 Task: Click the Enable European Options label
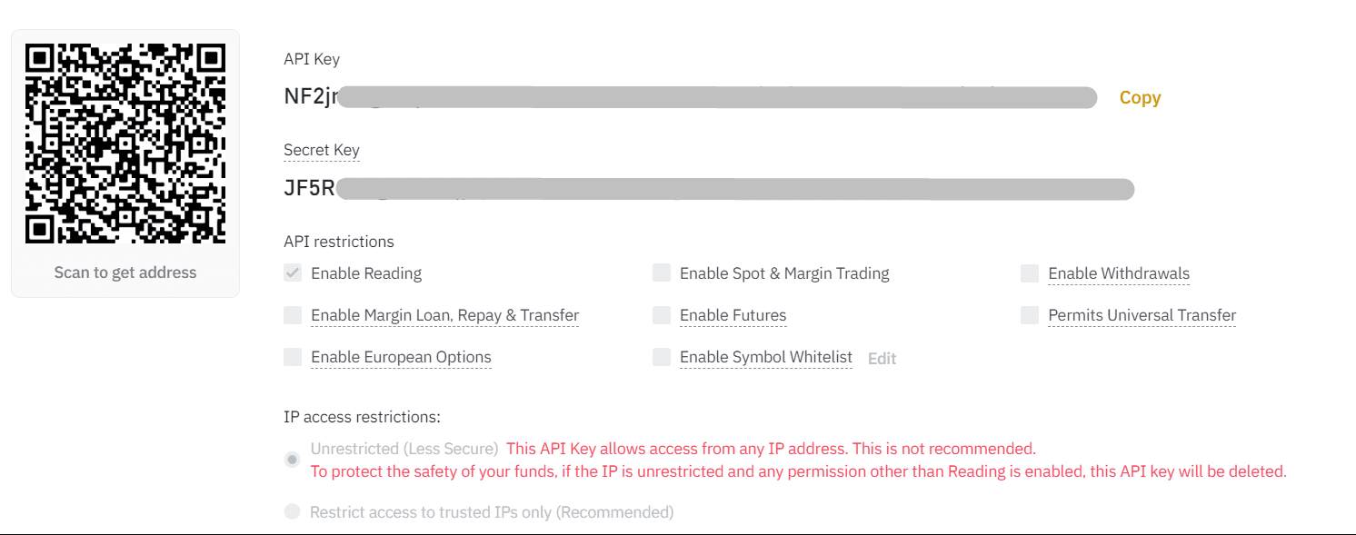click(x=401, y=357)
